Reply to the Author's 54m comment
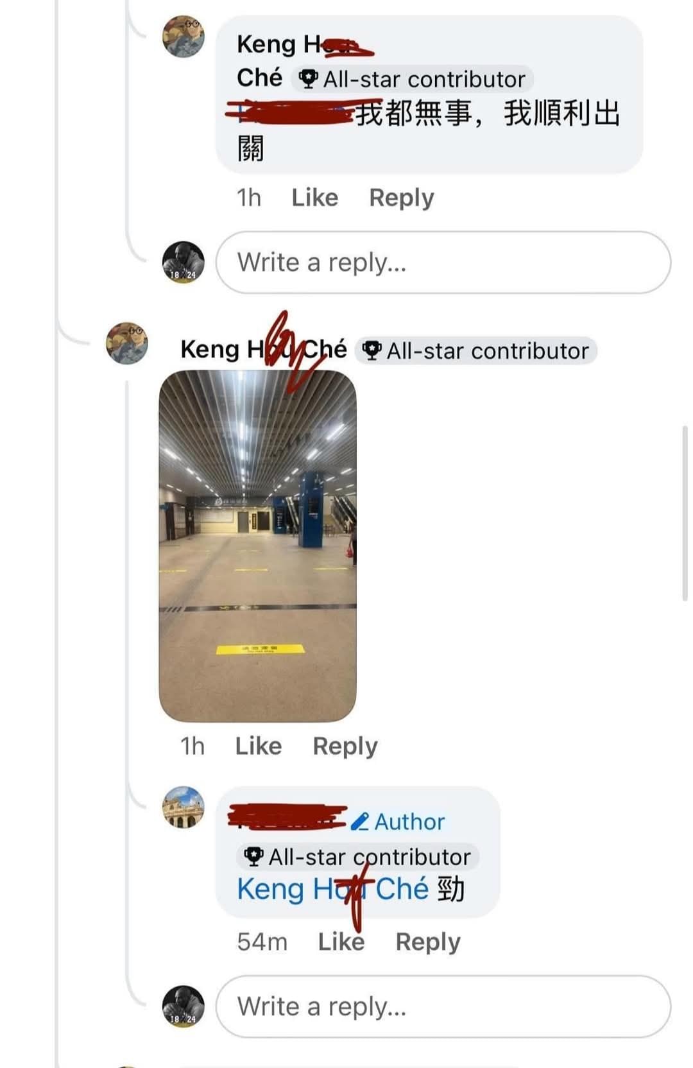Viewport: 693px width, 1068px height. [x=428, y=942]
